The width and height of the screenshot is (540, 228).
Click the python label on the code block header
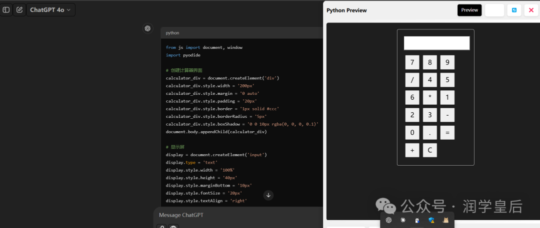tap(172, 33)
